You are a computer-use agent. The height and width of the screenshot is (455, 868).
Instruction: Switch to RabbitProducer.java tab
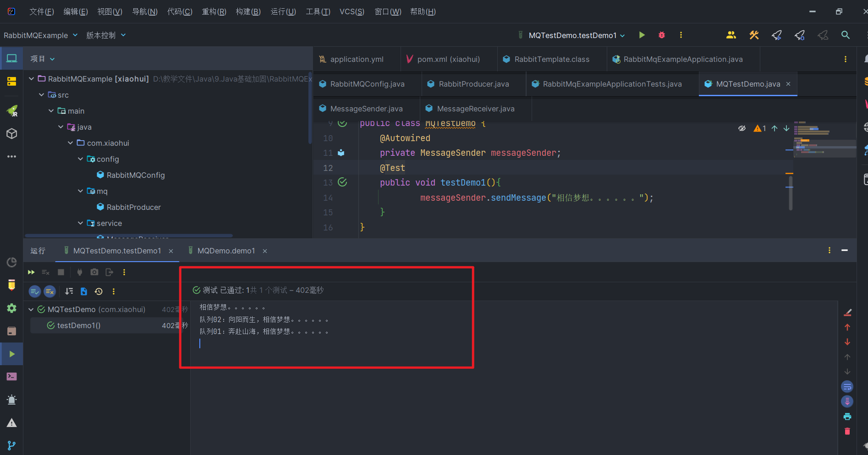tap(473, 84)
